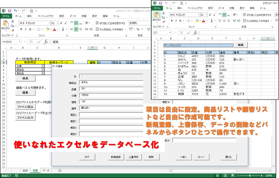Screen dimensions: 279x178
Task: Toggle Italic in left Excel window
Action: tap(26, 29)
